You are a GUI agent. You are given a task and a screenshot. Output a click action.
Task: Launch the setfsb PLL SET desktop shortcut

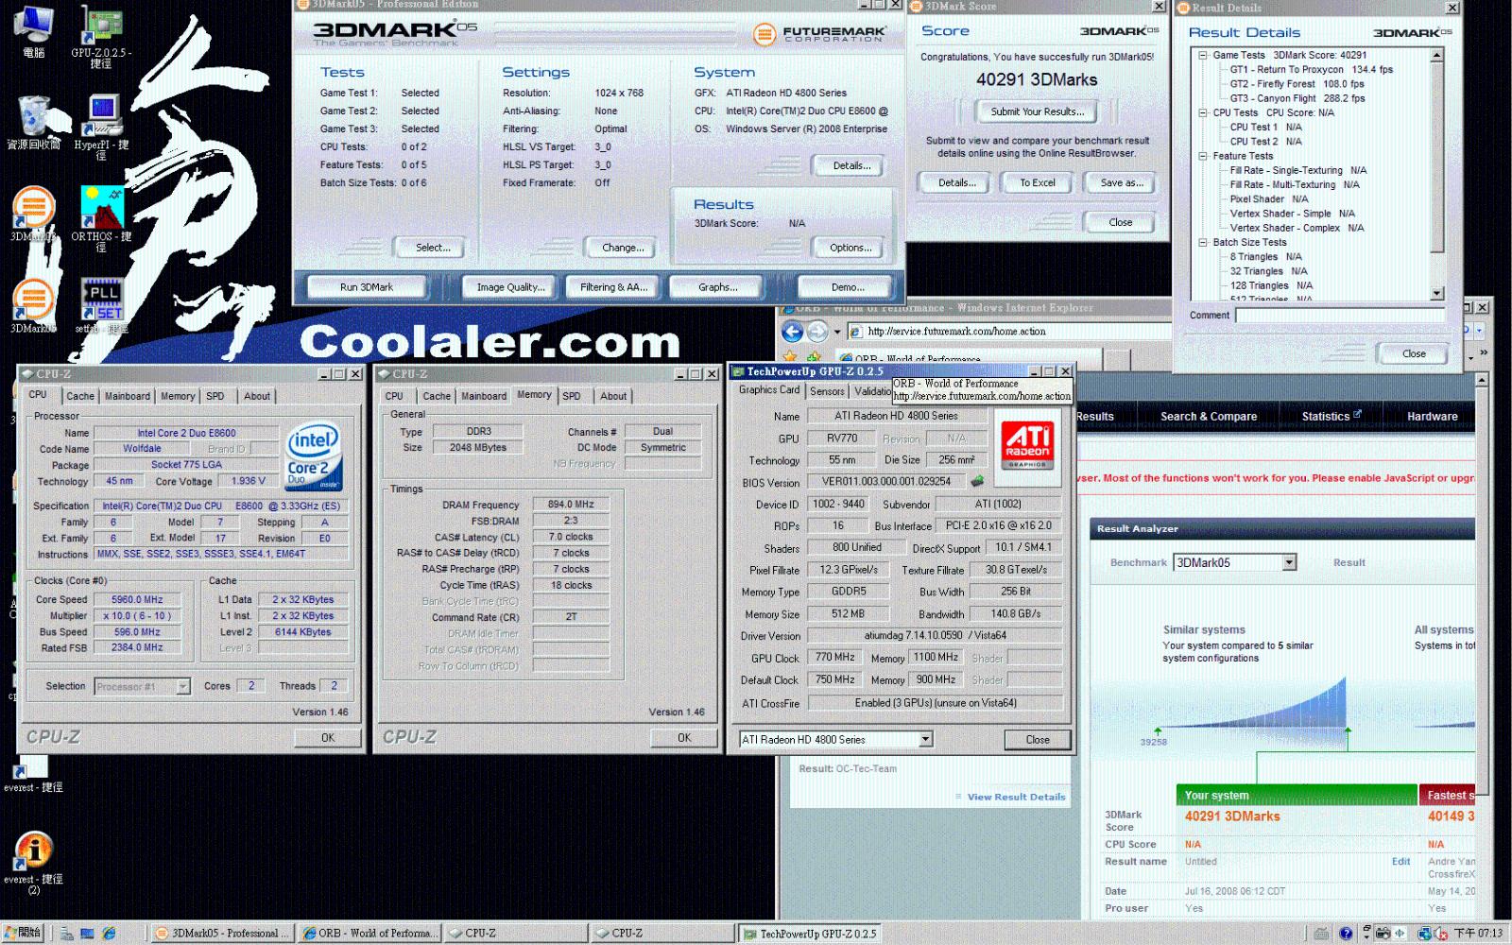[101, 305]
